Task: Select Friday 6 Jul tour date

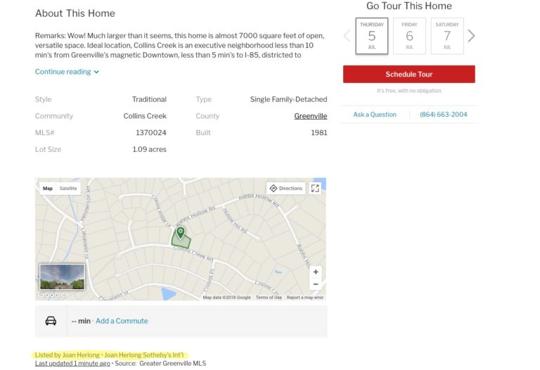Action: (x=409, y=36)
